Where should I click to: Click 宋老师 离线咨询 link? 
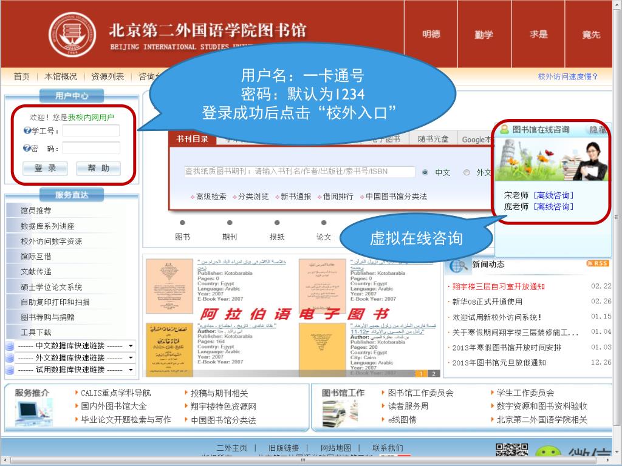pos(554,195)
